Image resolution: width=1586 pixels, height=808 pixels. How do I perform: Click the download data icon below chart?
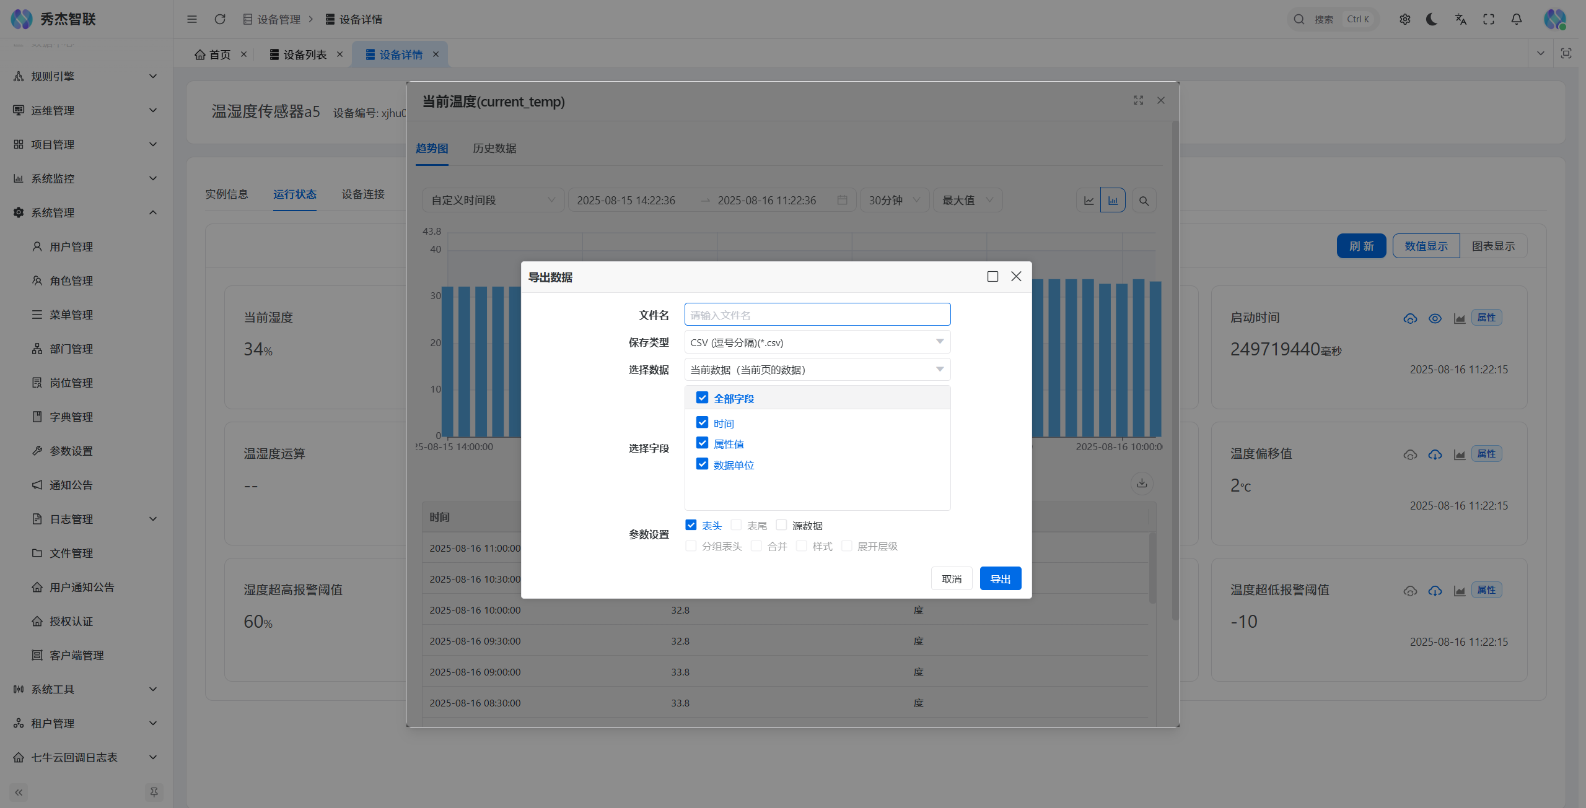pos(1142,483)
